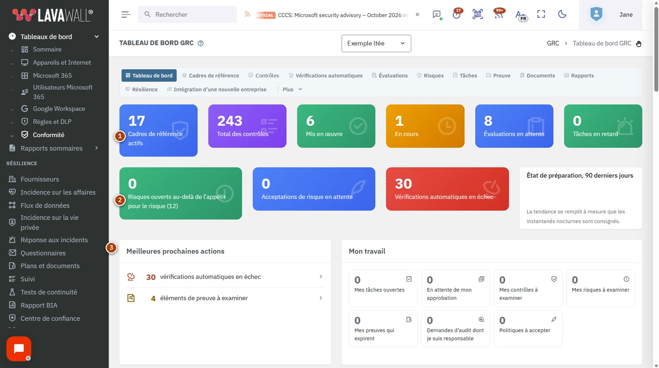Viewport: 659px width, 368px height.
Task: Open the Mes risques à examiner icon
Action: pyautogui.click(x=626, y=279)
